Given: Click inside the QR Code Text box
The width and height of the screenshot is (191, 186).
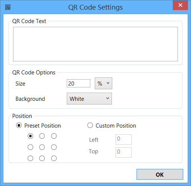Looking at the screenshot, I should click(95, 44).
